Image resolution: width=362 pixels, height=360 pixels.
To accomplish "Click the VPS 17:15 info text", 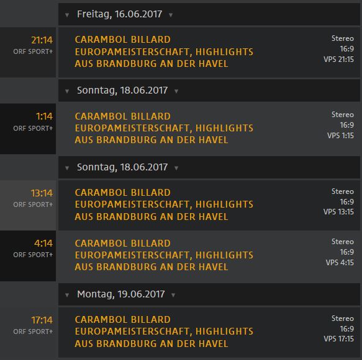I will pos(338,339).
